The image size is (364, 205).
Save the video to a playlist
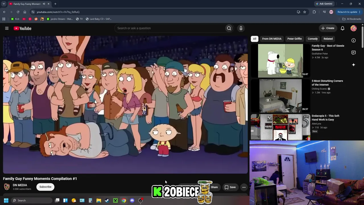230,187
